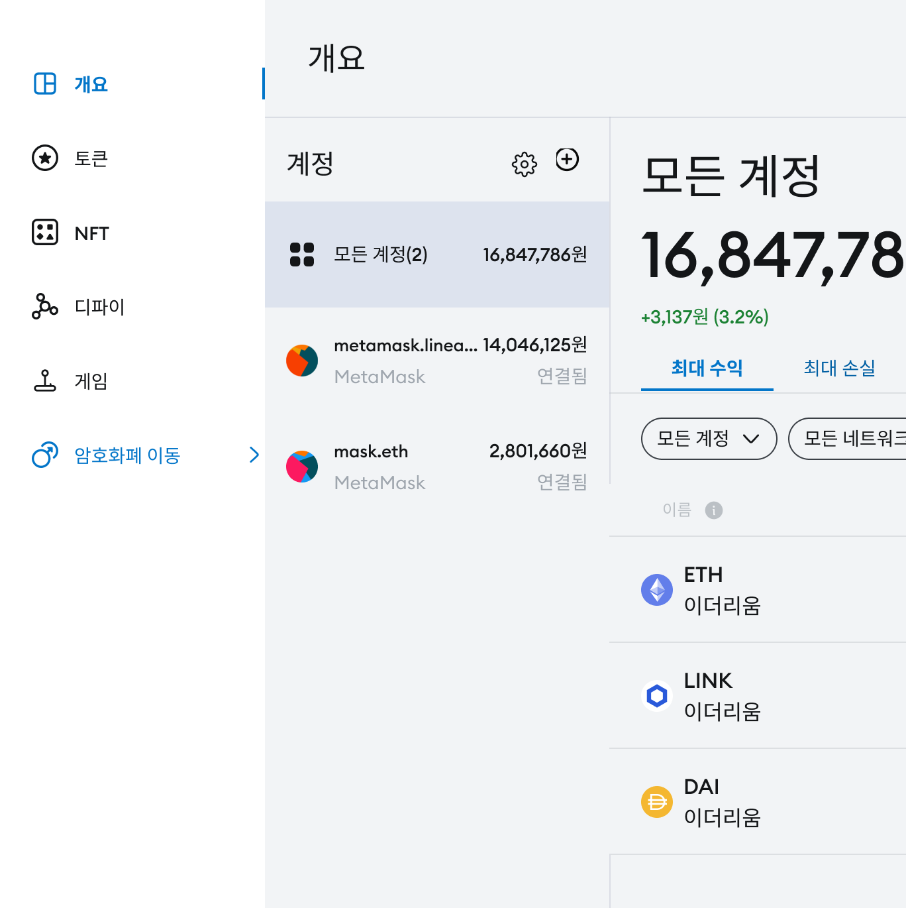
Task: Click the ETH Ethereum token icon
Action: click(x=657, y=590)
